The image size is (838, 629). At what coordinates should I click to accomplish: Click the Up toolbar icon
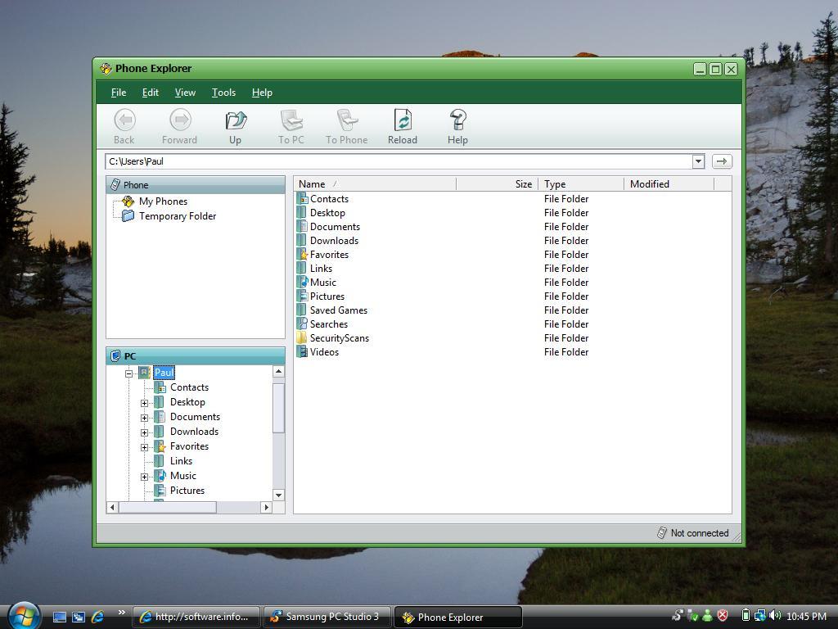[x=235, y=124]
